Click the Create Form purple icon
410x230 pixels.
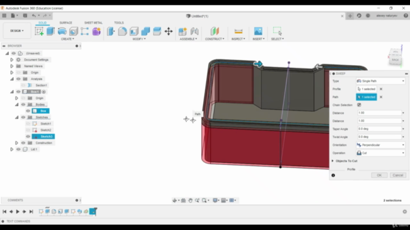pyautogui.click(x=96, y=31)
